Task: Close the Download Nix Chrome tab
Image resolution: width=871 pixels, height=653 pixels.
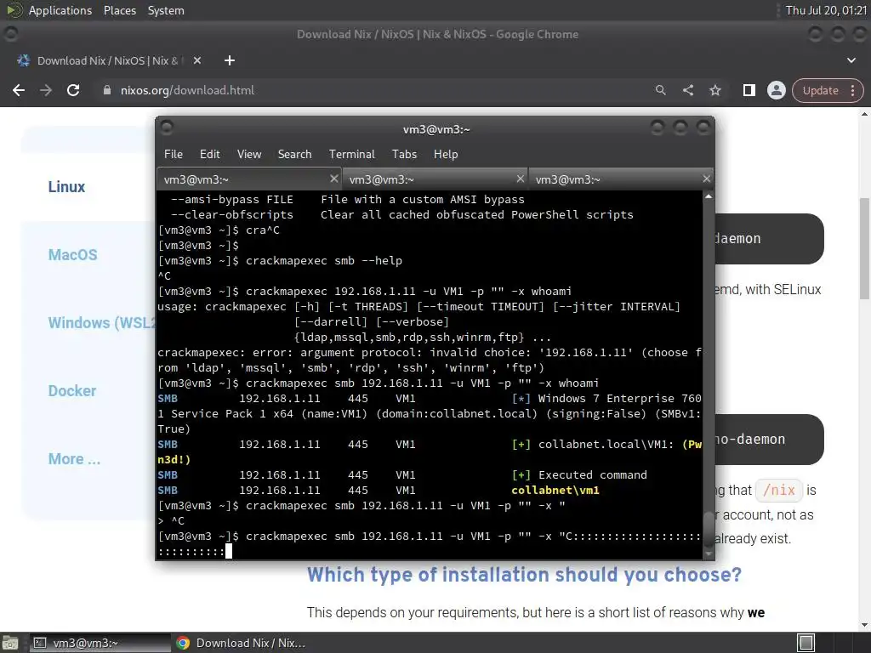Action: tap(197, 60)
